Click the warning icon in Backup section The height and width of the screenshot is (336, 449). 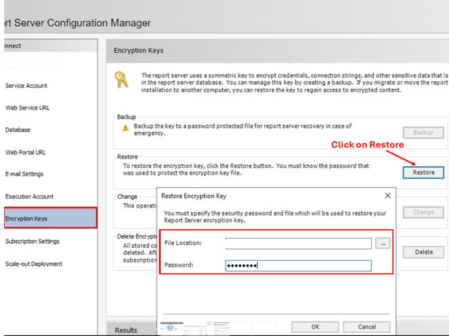(x=125, y=128)
